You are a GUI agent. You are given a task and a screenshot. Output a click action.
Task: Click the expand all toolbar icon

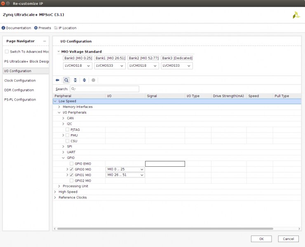pyautogui.click(x=84, y=80)
